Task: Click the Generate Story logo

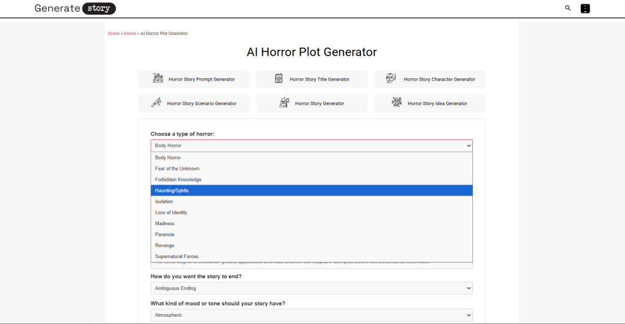Action: (x=75, y=9)
